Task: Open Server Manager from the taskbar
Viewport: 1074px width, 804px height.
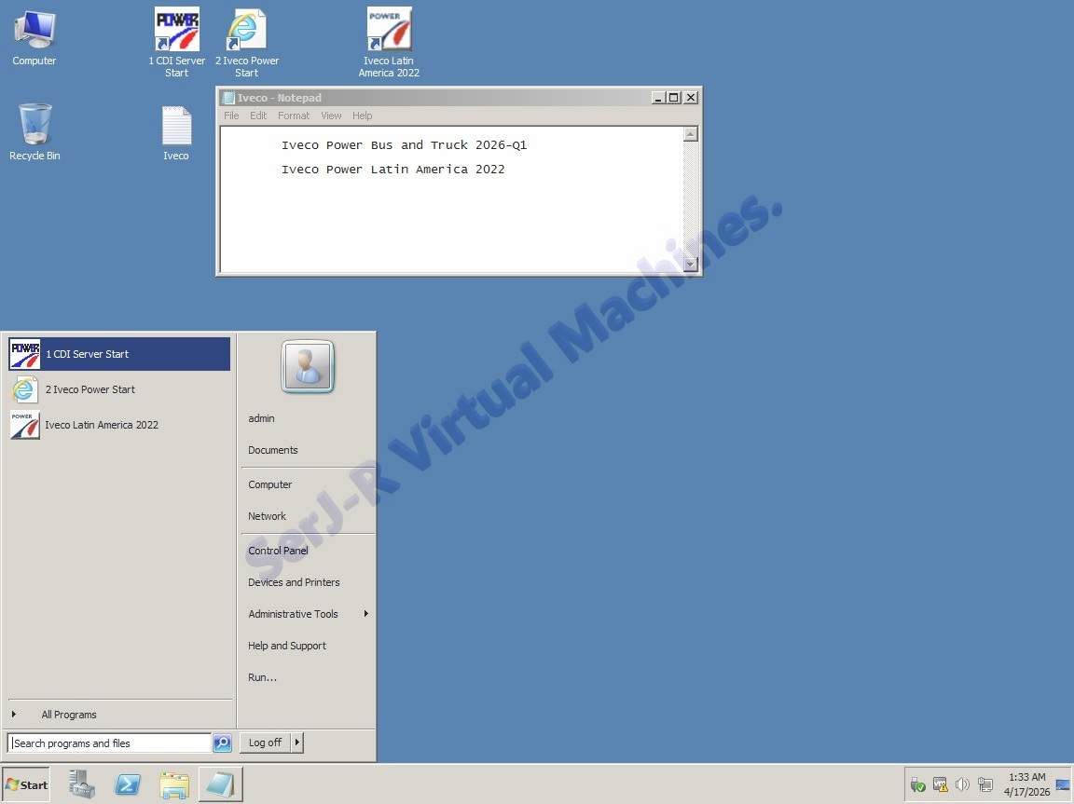Action: coord(82,784)
